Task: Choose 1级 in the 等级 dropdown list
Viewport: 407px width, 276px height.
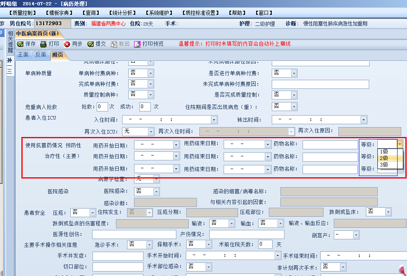Action: click(x=390, y=152)
